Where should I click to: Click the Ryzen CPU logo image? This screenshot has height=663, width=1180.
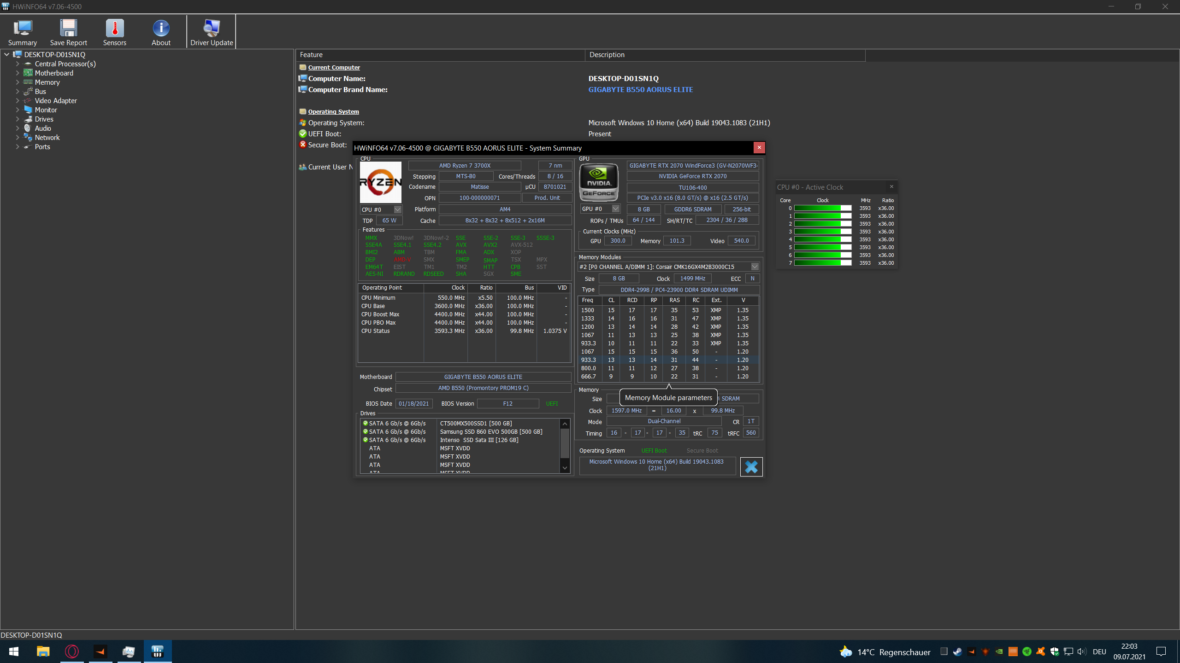tap(381, 182)
